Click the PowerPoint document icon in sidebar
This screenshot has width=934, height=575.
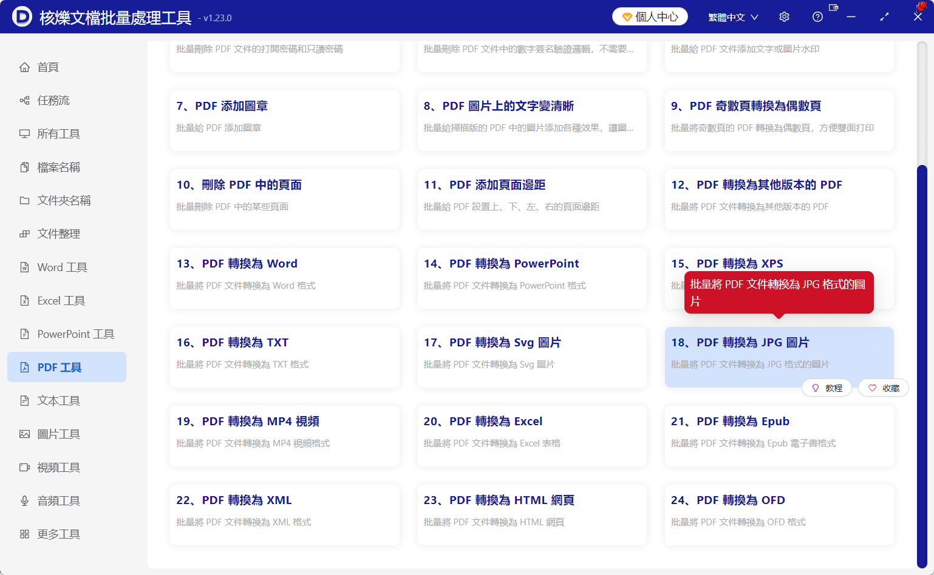[x=24, y=334]
